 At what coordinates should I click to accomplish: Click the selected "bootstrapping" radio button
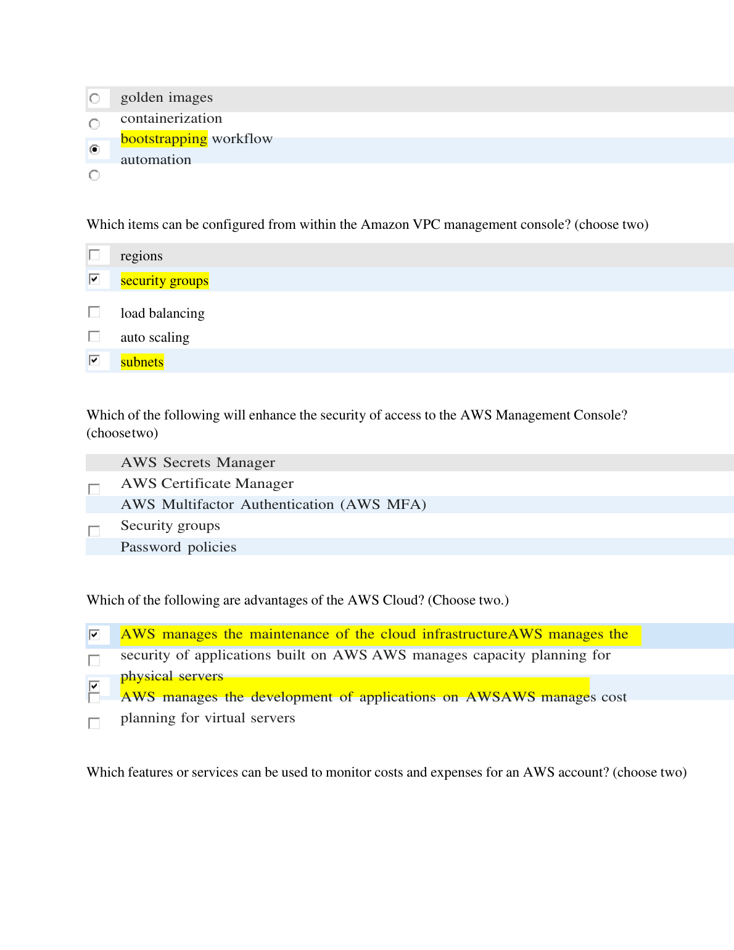94,149
